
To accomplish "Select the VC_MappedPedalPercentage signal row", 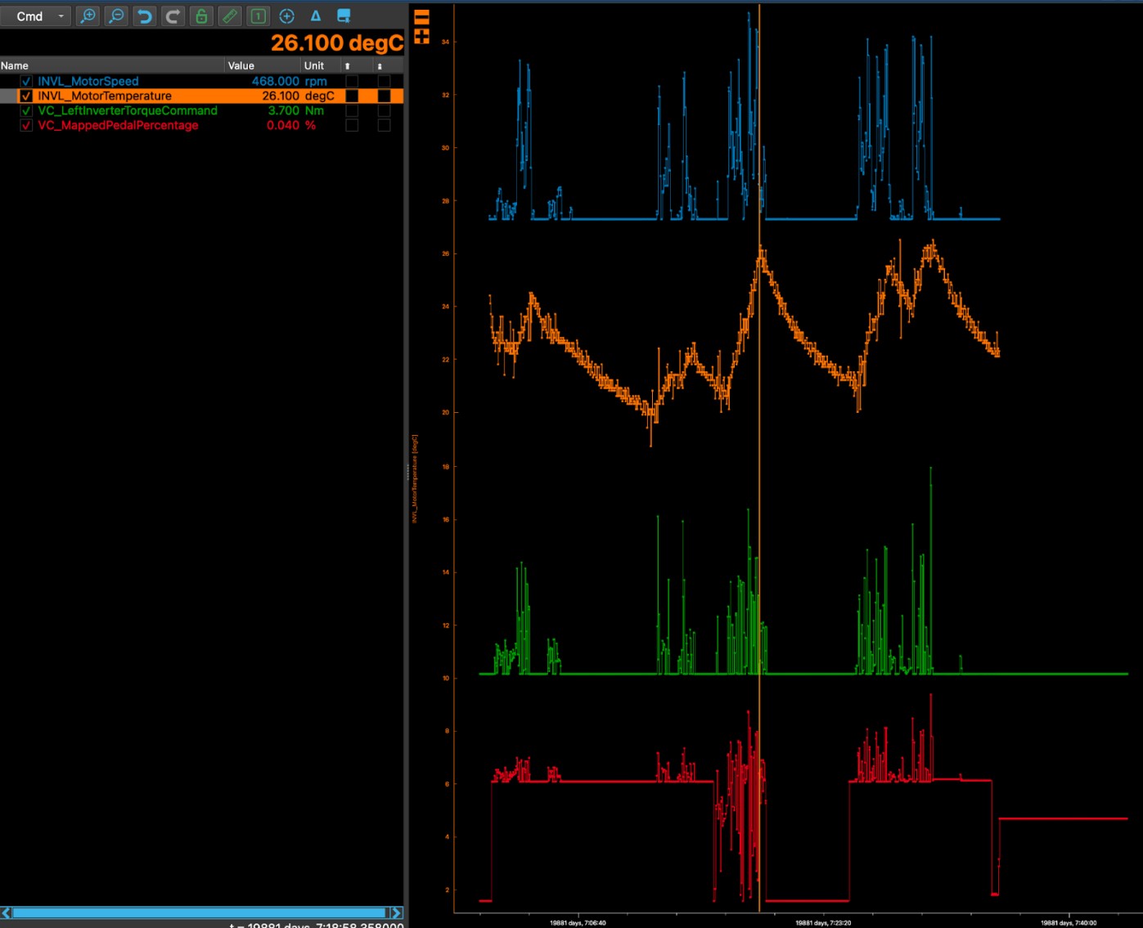I will [x=201, y=125].
